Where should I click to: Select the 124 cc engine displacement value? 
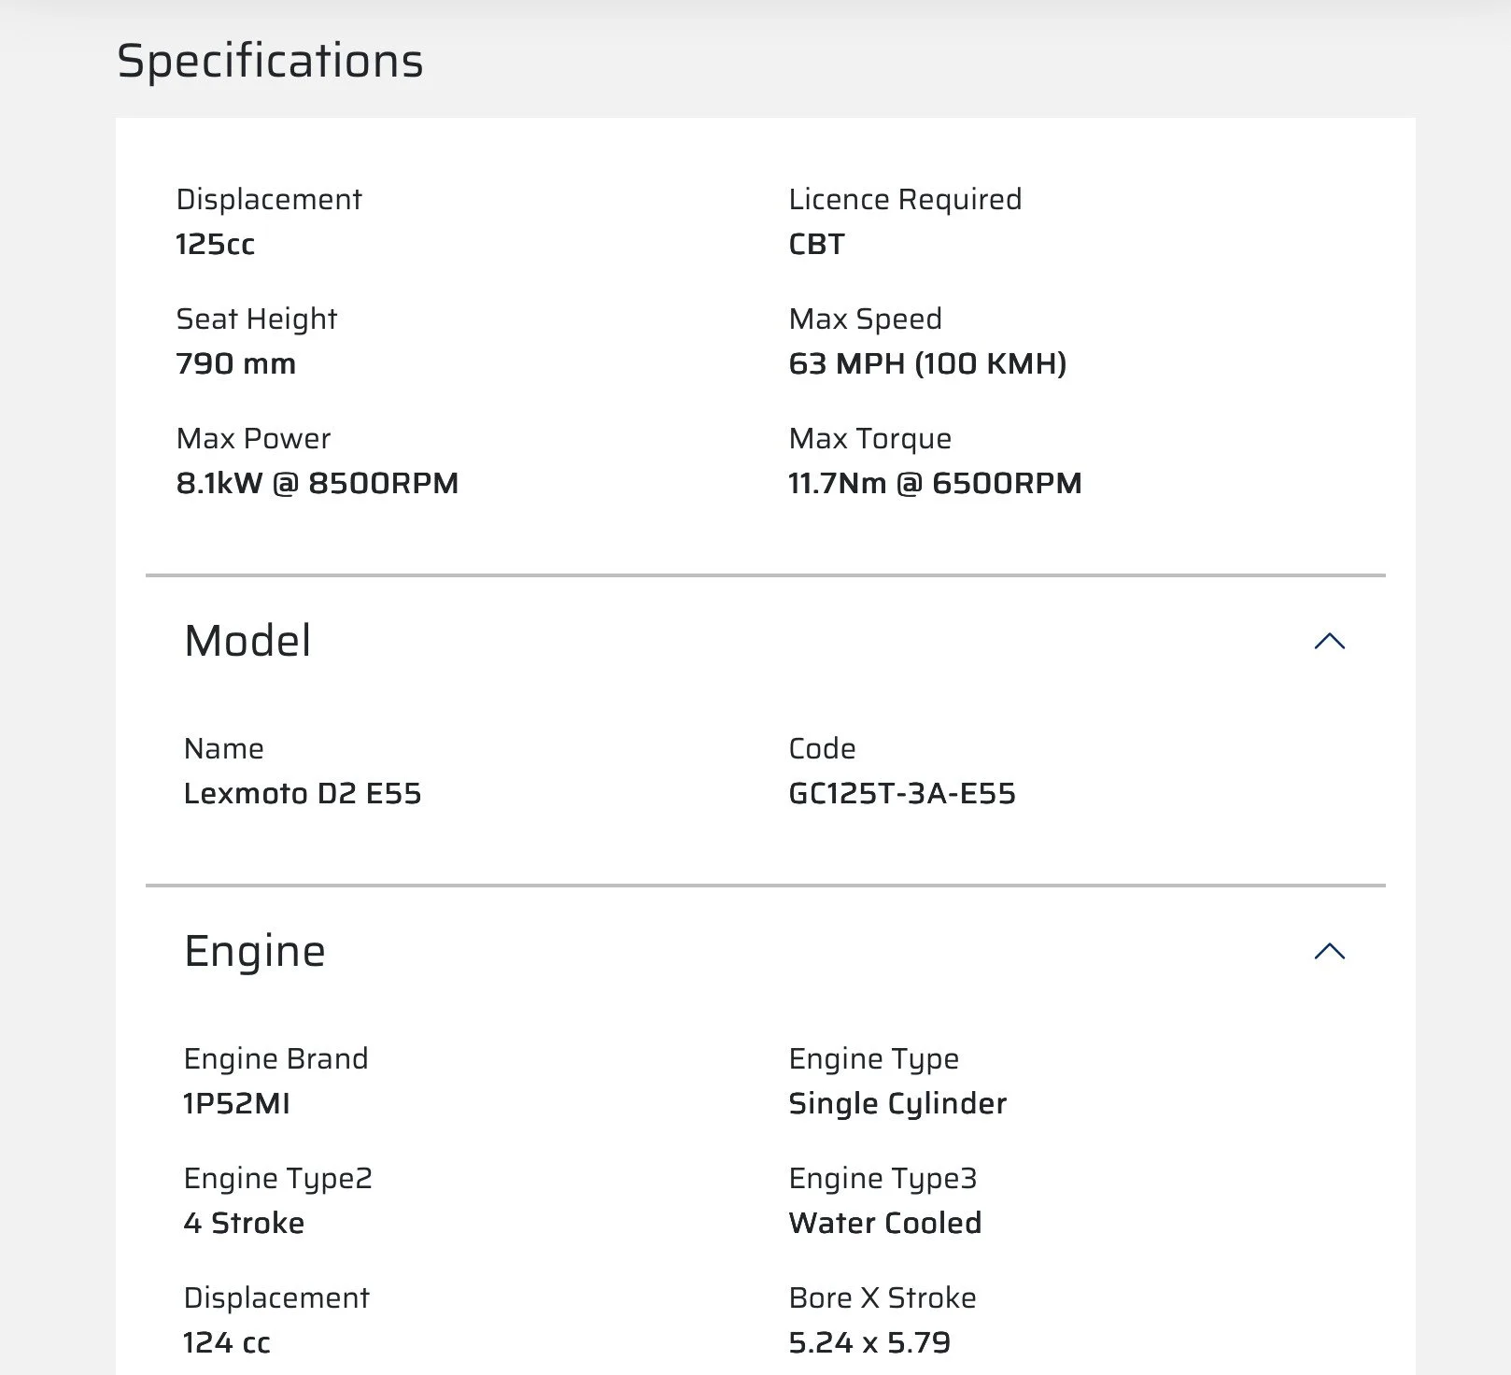click(226, 1343)
